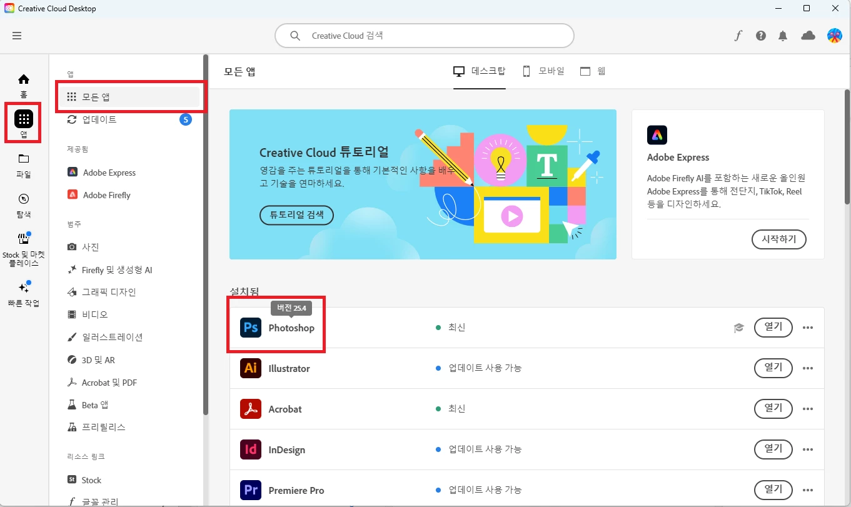Click the Photoshop Ps app icon
The image size is (851, 507).
pos(251,328)
